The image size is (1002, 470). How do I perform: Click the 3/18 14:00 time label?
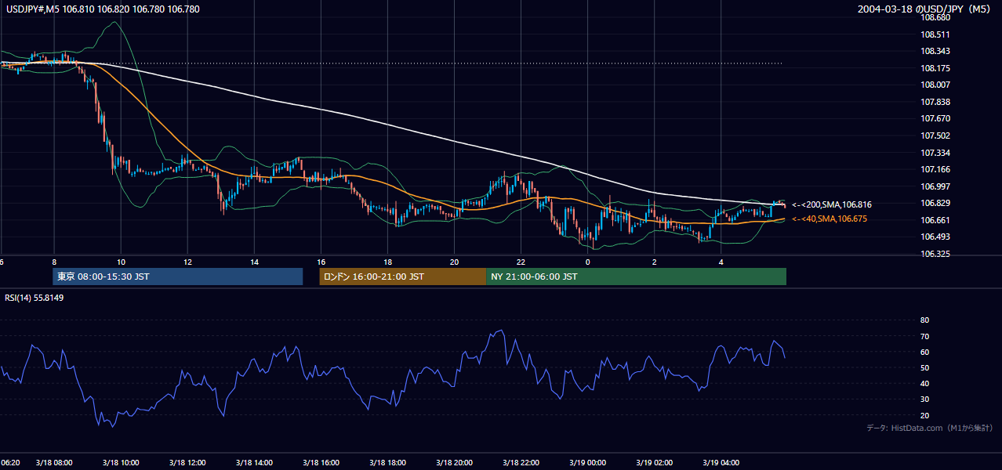point(254,463)
